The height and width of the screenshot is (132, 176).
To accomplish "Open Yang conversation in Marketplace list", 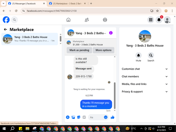I will tap(30, 39).
